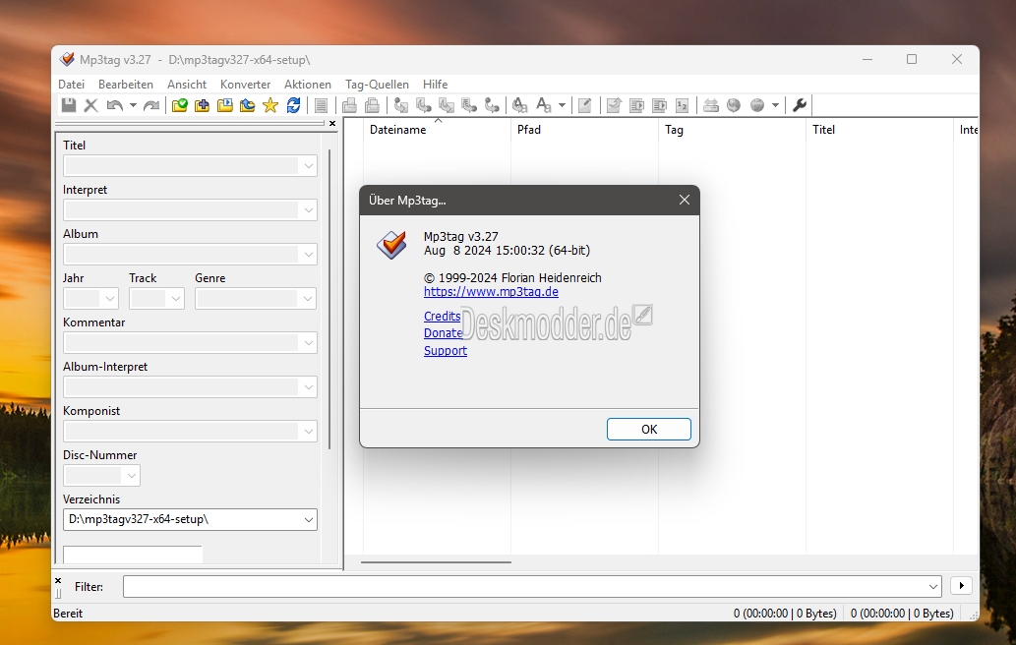The width and height of the screenshot is (1016, 645).
Task: Close the tag panel with small x
Action: pos(332,123)
